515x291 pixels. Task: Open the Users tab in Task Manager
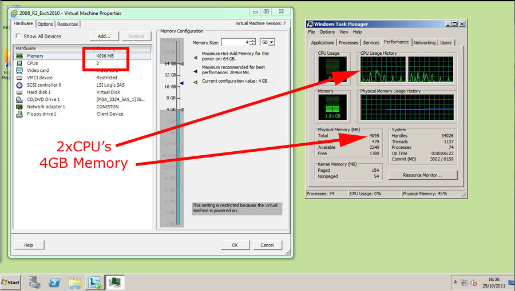446,43
